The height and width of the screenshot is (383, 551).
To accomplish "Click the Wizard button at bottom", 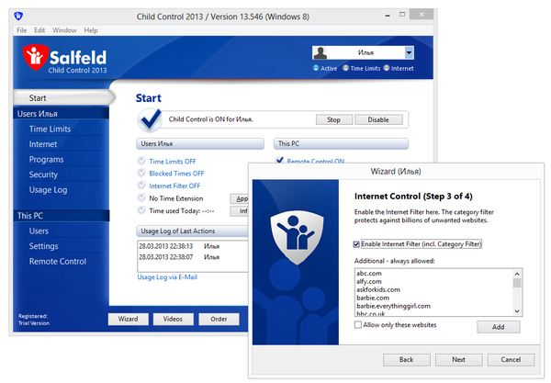I will [128, 319].
